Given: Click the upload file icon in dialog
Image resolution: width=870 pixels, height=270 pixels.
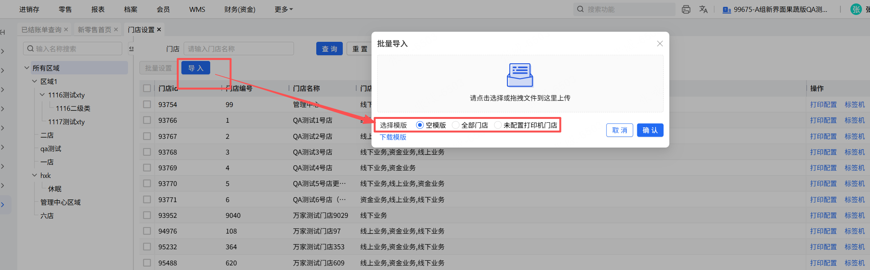Looking at the screenshot, I should (x=520, y=75).
